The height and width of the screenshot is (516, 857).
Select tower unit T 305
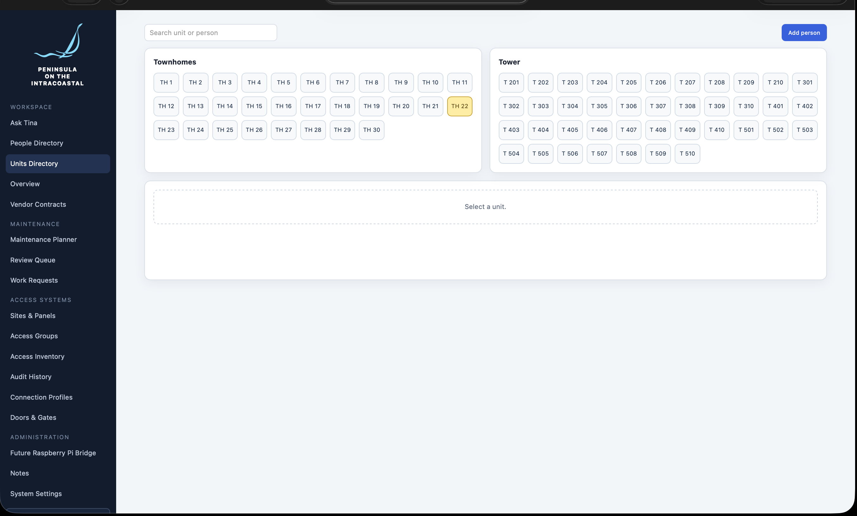tap(599, 106)
